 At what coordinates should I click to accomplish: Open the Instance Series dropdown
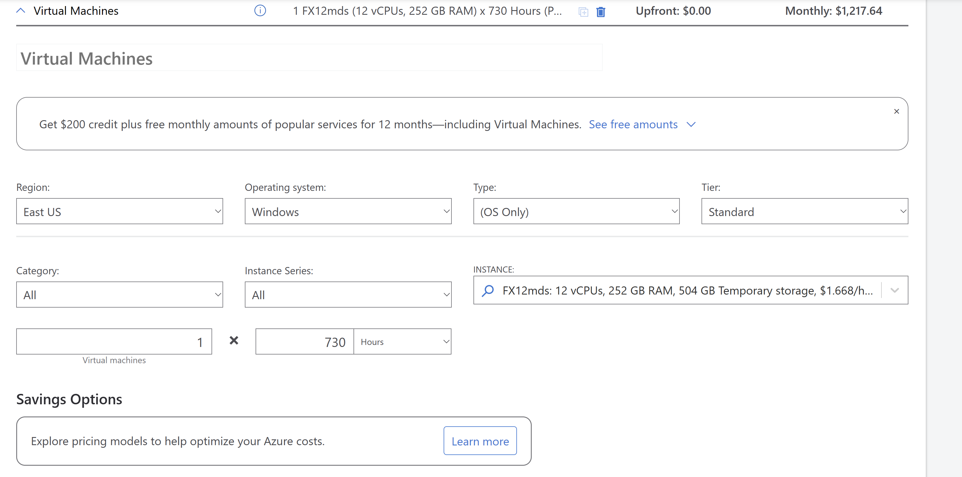click(348, 295)
